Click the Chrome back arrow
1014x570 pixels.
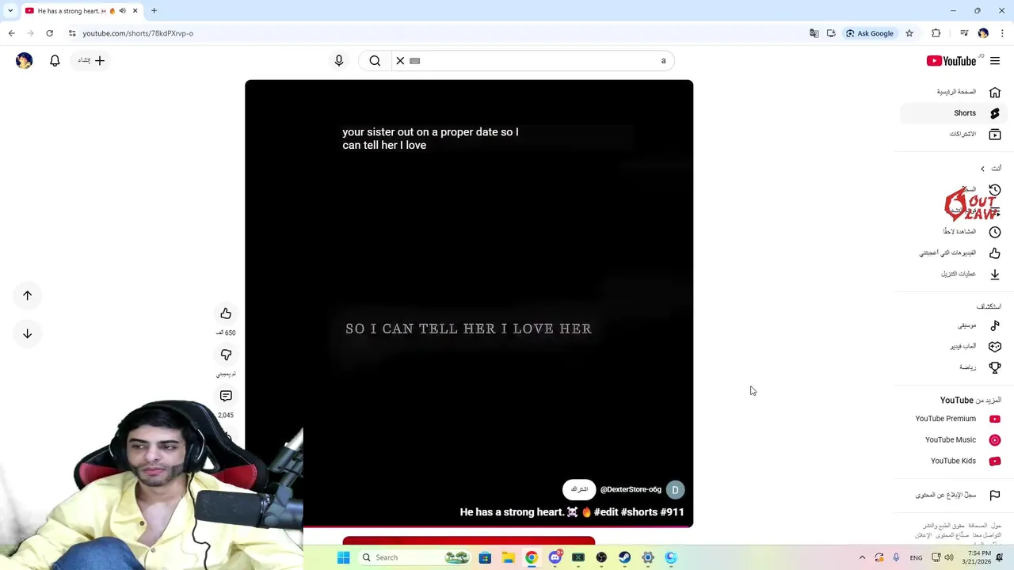(x=11, y=33)
